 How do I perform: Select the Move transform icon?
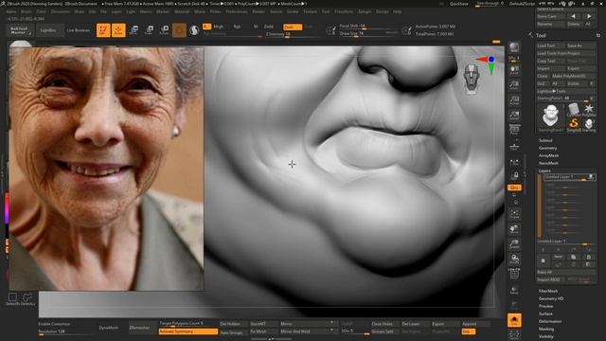tap(134, 30)
